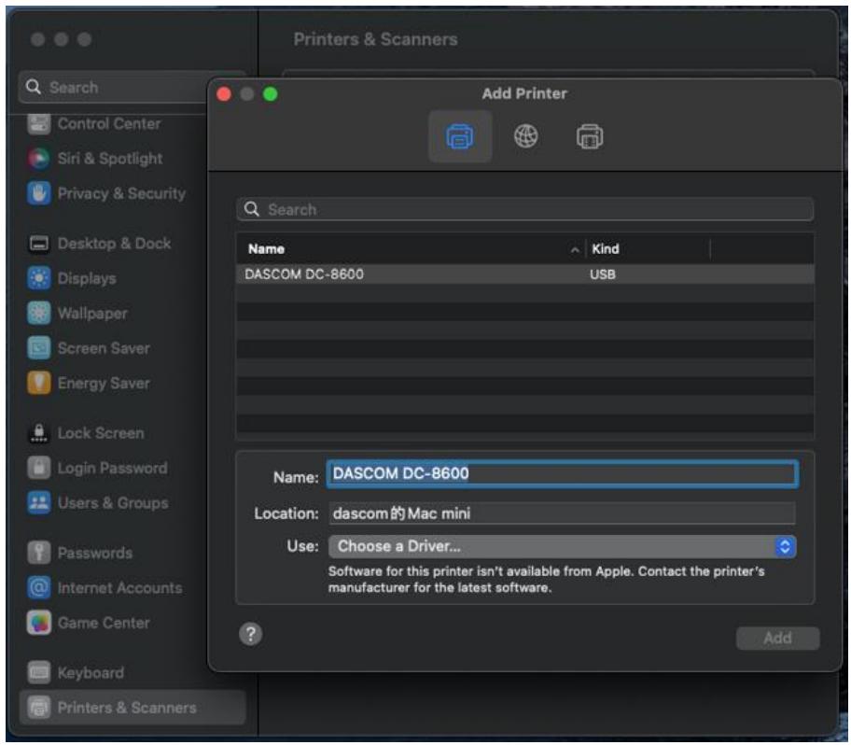Select Desktop & Dock label in sidebar
Screen dimensions: 851x745
pos(114,244)
